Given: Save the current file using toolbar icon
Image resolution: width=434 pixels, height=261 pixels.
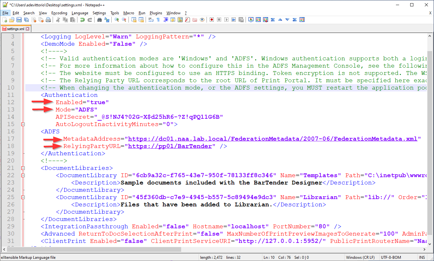Looking at the screenshot, I should tap(19, 20).
